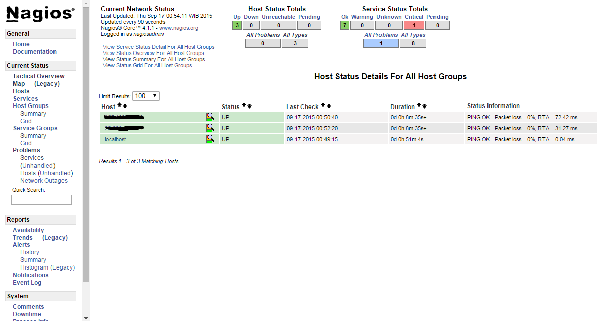Sort Host column ascending with up arrow

[119, 106]
